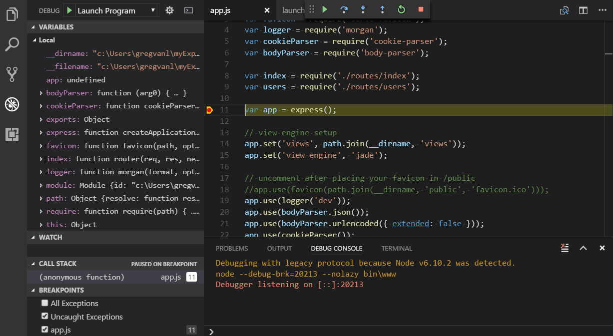Disable the app.js breakpoint checkbox
This screenshot has height=336, width=613.
[45, 330]
